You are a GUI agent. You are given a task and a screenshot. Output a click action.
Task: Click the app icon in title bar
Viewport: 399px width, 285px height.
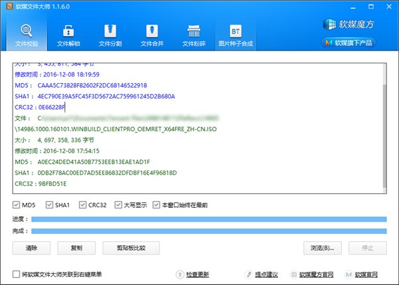tap(9, 7)
